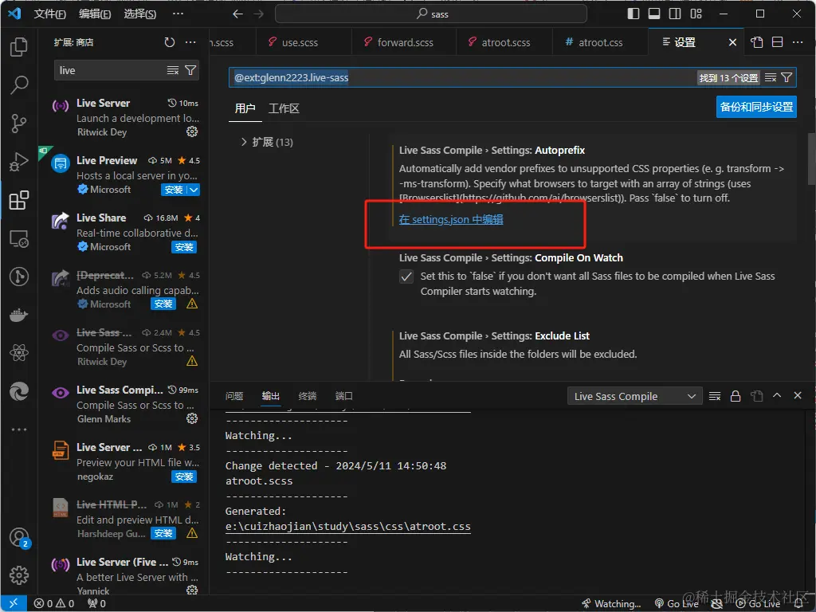Open the 终端 panel tab

[307, 396]
